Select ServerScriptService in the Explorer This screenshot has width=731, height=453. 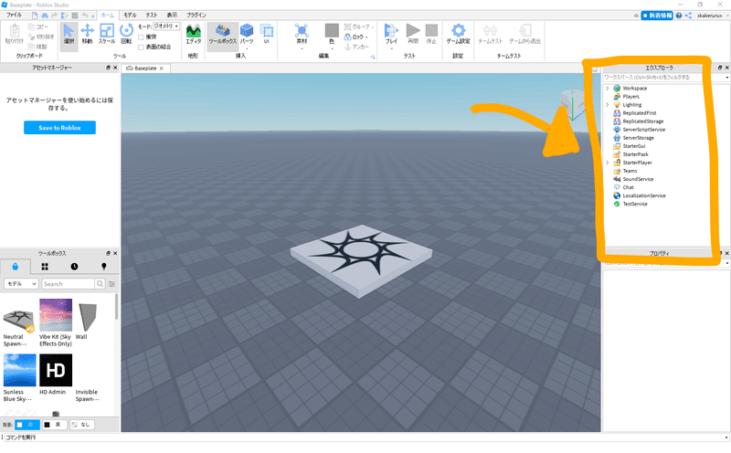[x=644, y=130]
